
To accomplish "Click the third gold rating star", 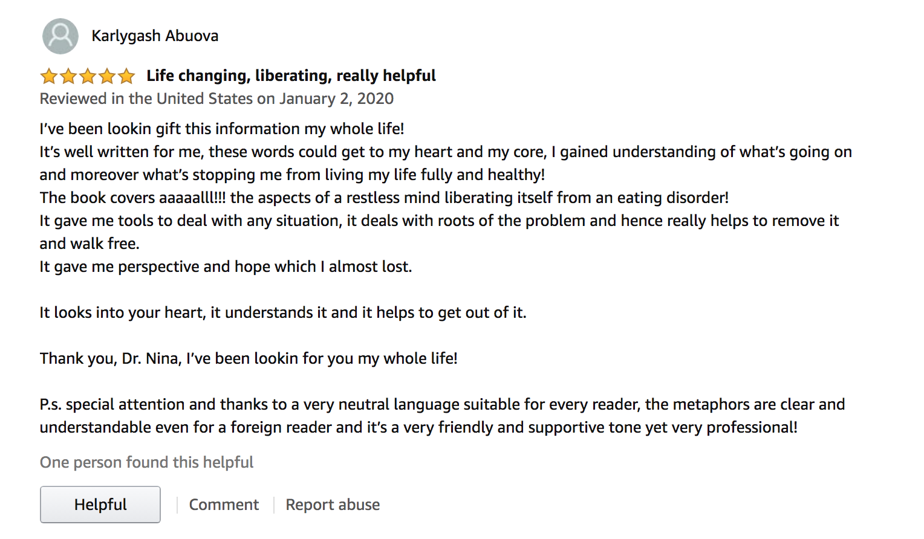I will point(88,76).
